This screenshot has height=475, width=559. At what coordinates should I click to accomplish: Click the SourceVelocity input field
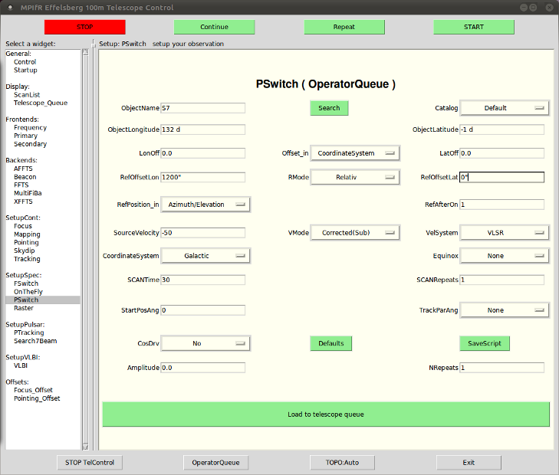point(203,232)
